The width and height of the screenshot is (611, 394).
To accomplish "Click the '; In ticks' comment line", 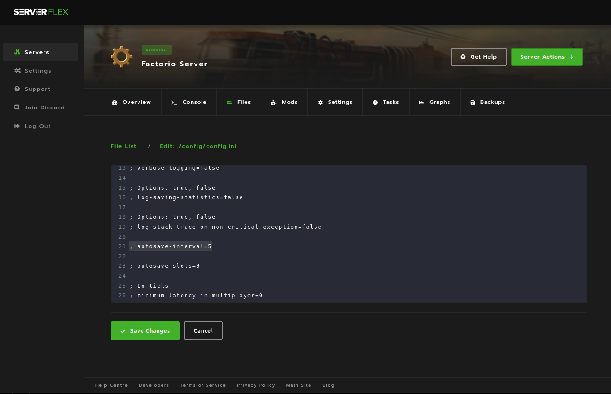I will pyautogui.click(x=149, y=286).
